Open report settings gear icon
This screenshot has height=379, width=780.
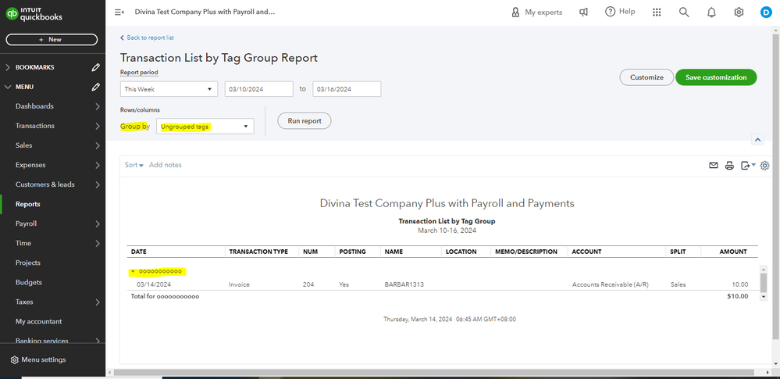[765, 166]
